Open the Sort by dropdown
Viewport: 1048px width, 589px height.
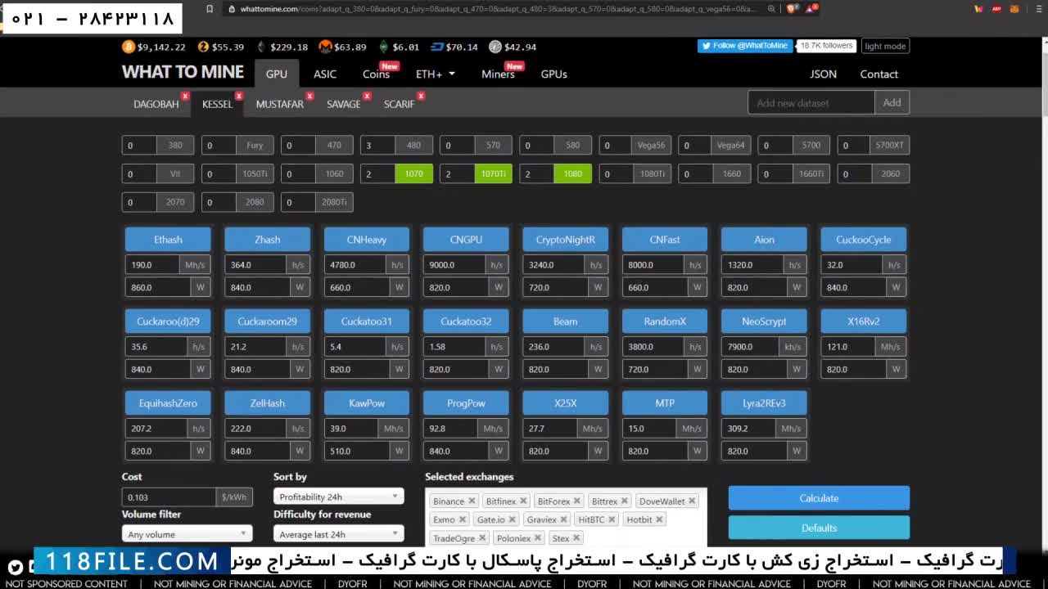(x=338, y=497)
